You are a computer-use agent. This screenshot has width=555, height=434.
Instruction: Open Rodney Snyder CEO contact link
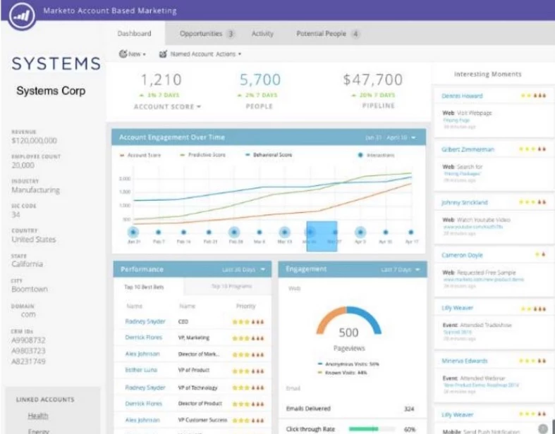click(145, 321)
